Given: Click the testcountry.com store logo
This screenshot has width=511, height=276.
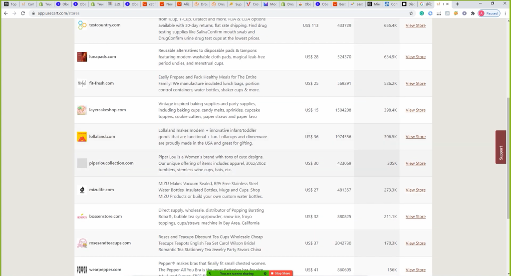Looking at the screenshot, I should click(82, 25).
